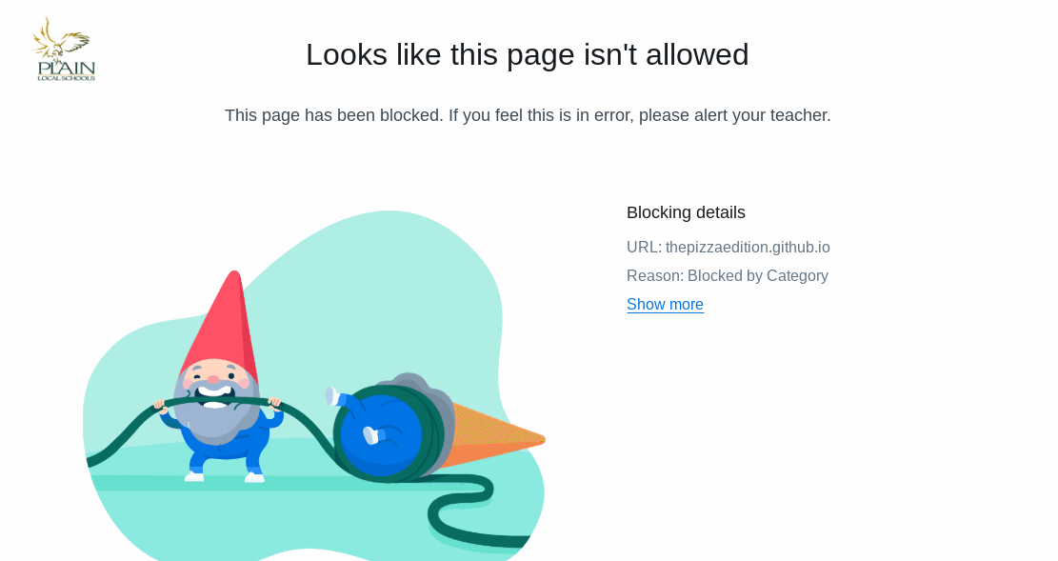Click the Blocking details heading
This screenshot has width=1058, height=561.
click(x=686, y=212)
